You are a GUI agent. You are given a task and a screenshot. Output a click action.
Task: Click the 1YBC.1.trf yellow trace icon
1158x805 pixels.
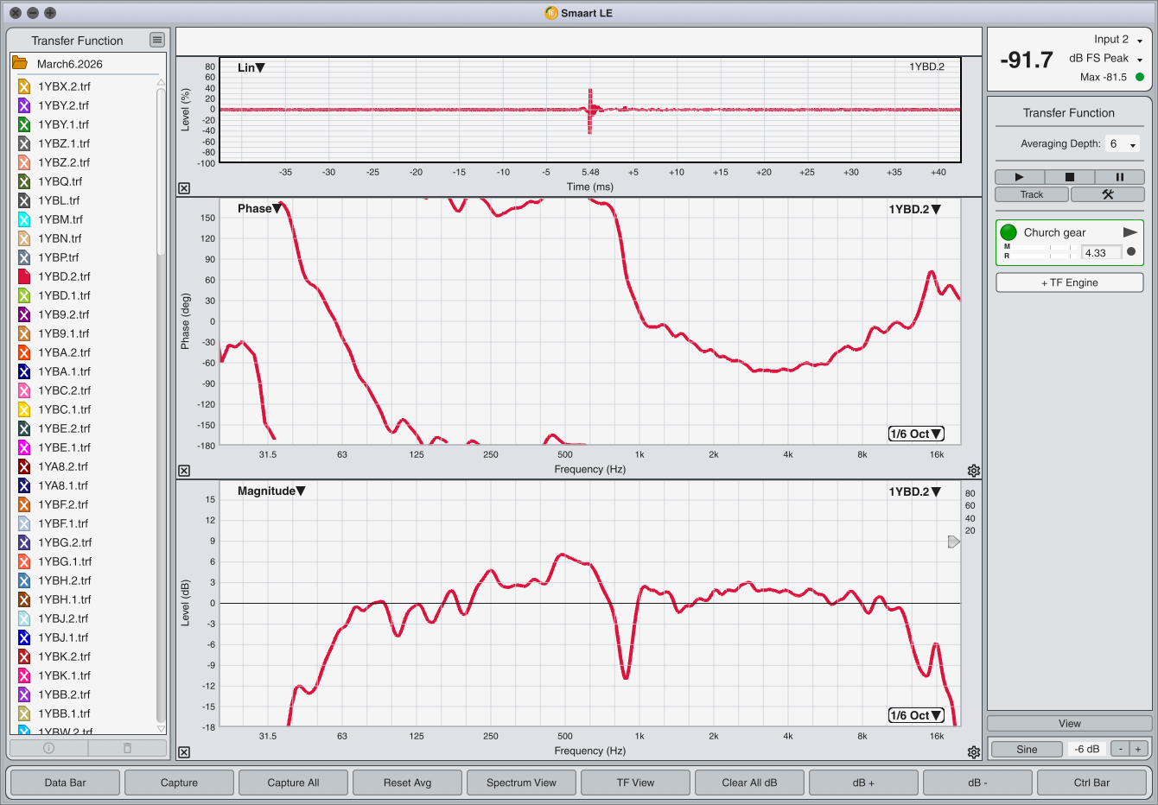[24, 409]
